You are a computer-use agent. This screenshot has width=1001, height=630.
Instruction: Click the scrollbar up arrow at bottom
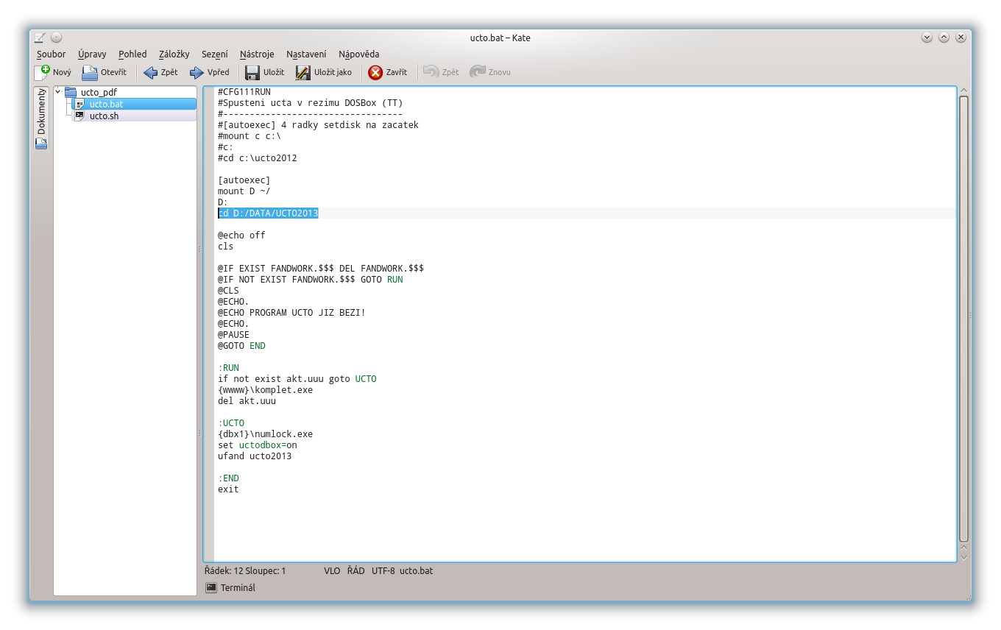click(963, 548)
